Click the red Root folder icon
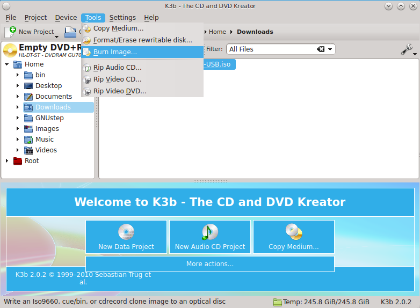This screenshot has height=308, width=420. click(x=18, y=161)
